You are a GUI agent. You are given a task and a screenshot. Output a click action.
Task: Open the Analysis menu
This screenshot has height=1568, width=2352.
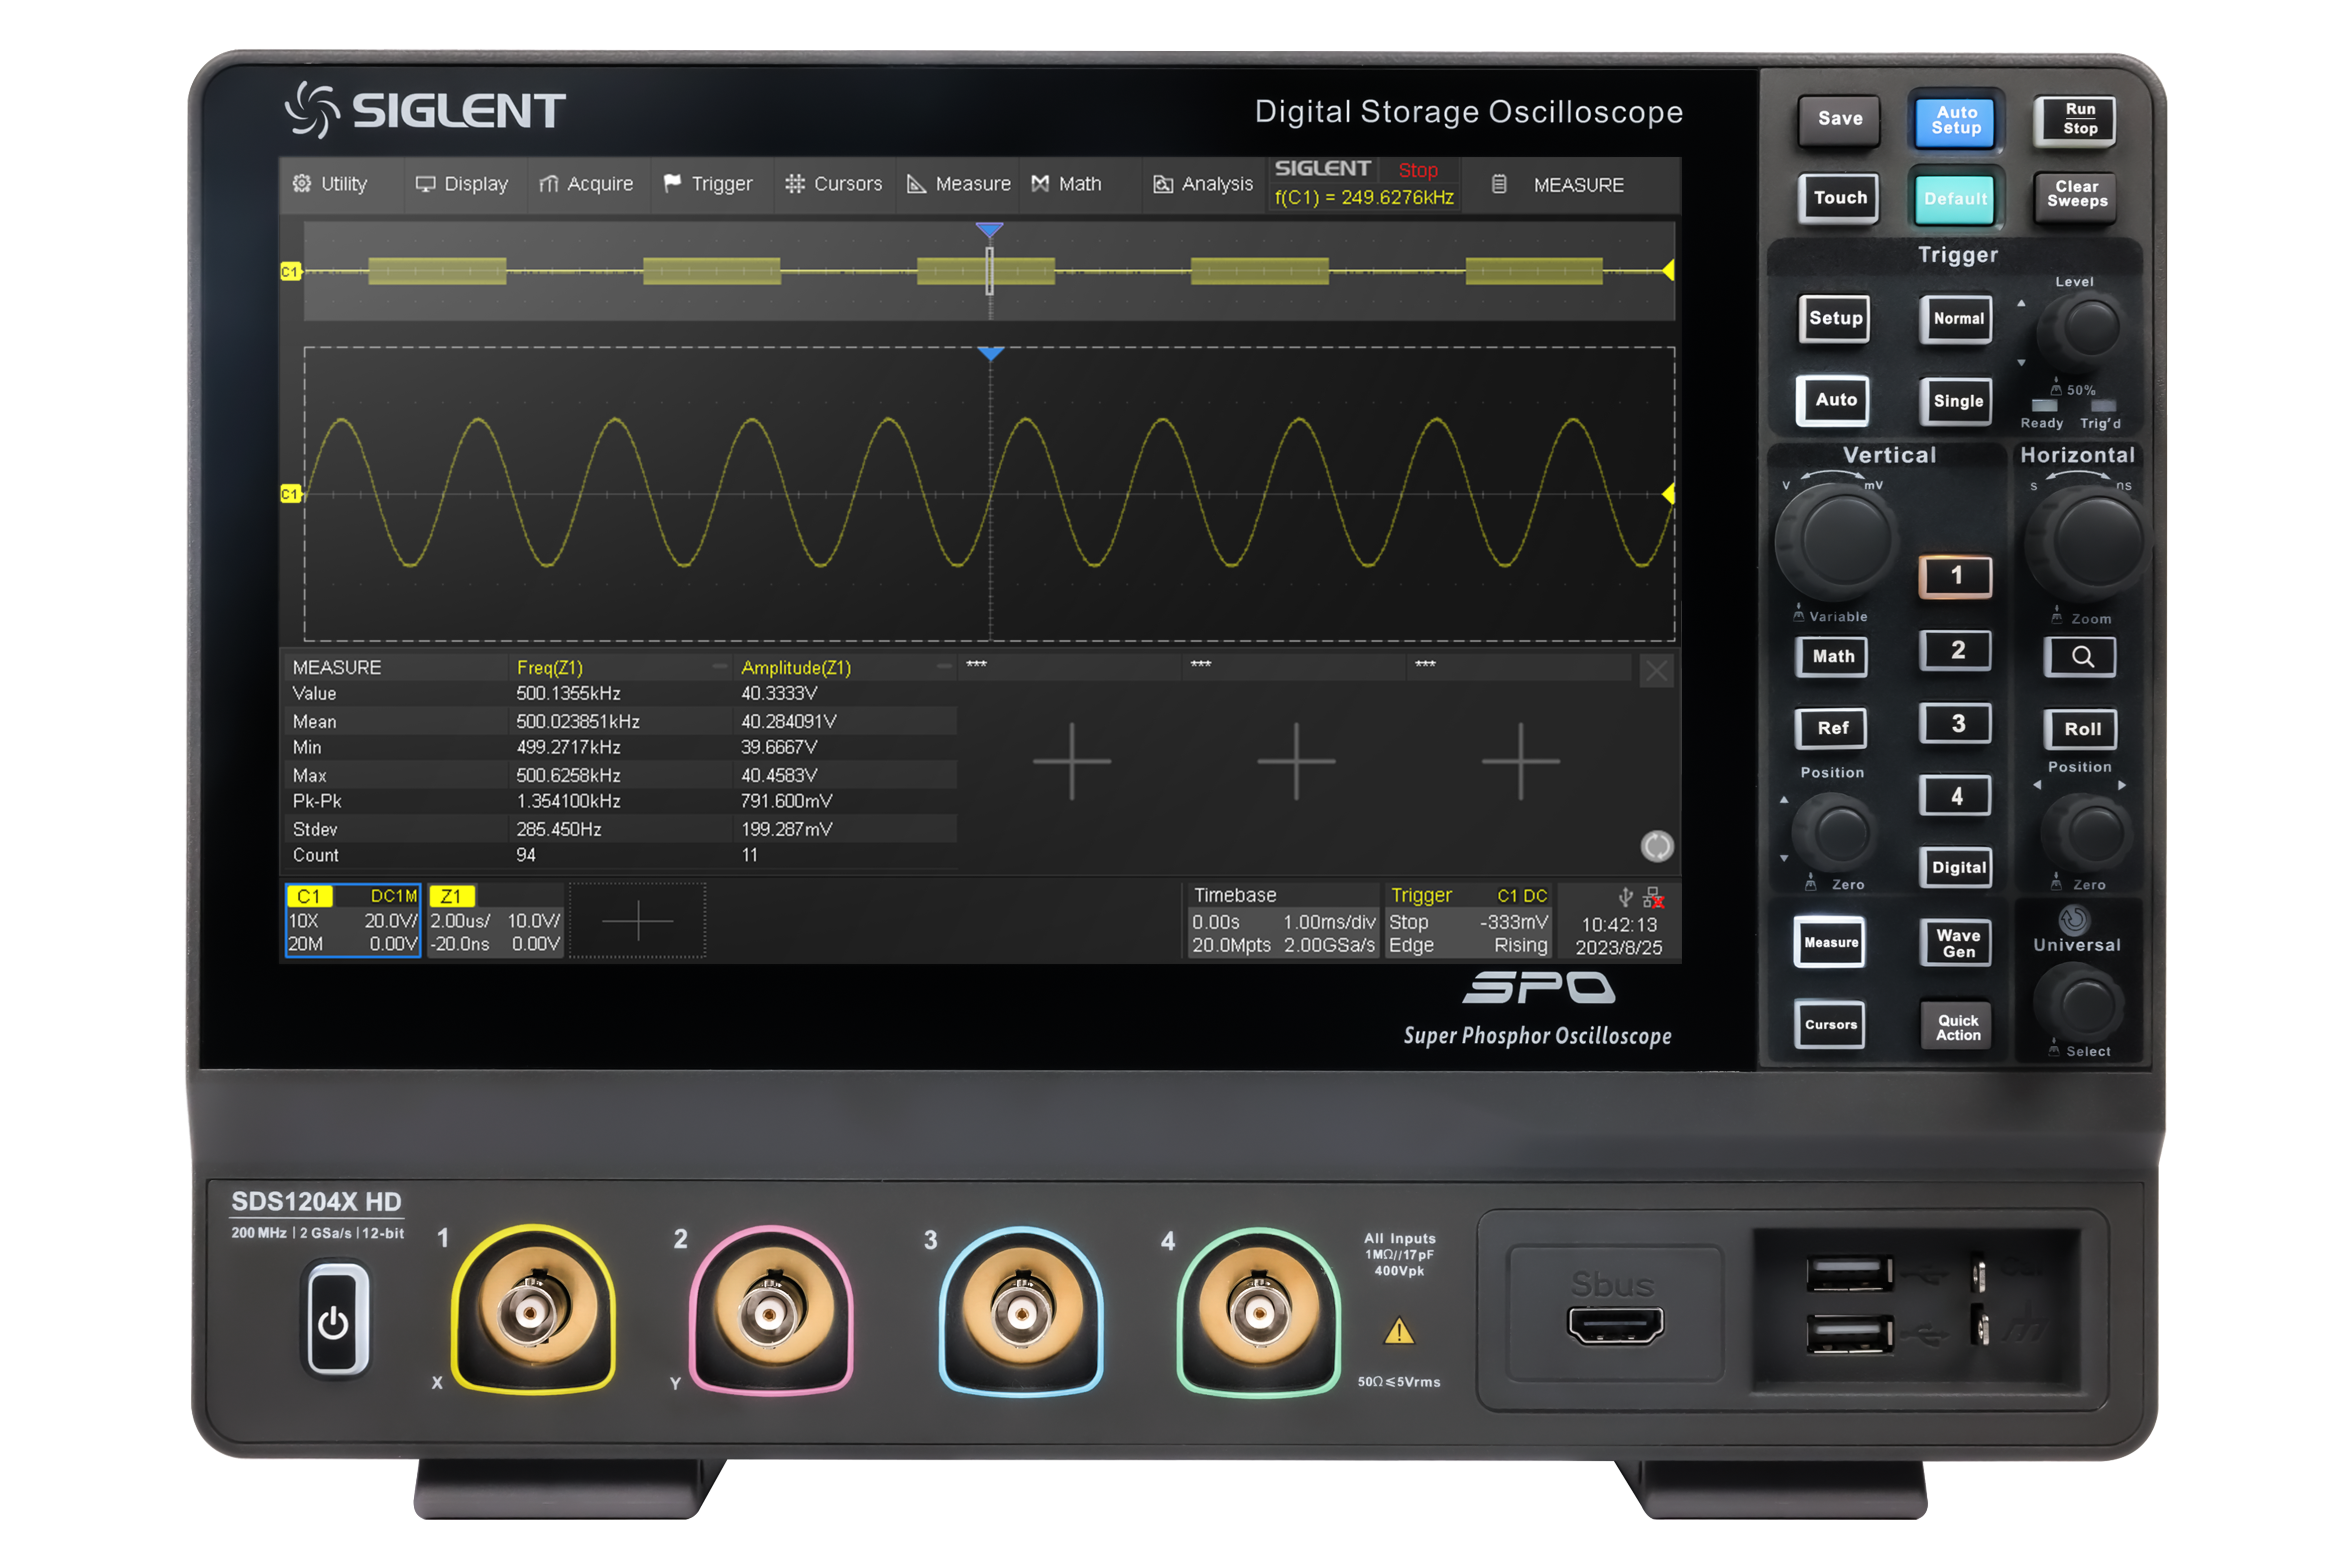(1203, 184)
